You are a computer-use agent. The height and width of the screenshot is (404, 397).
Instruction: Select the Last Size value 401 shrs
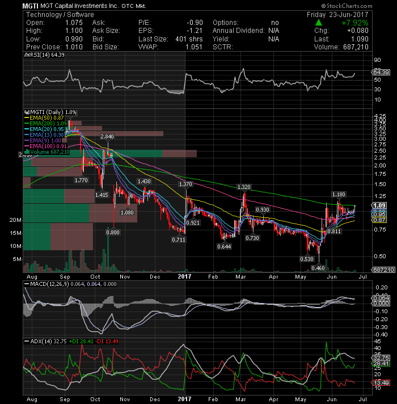tap(189, 39)
